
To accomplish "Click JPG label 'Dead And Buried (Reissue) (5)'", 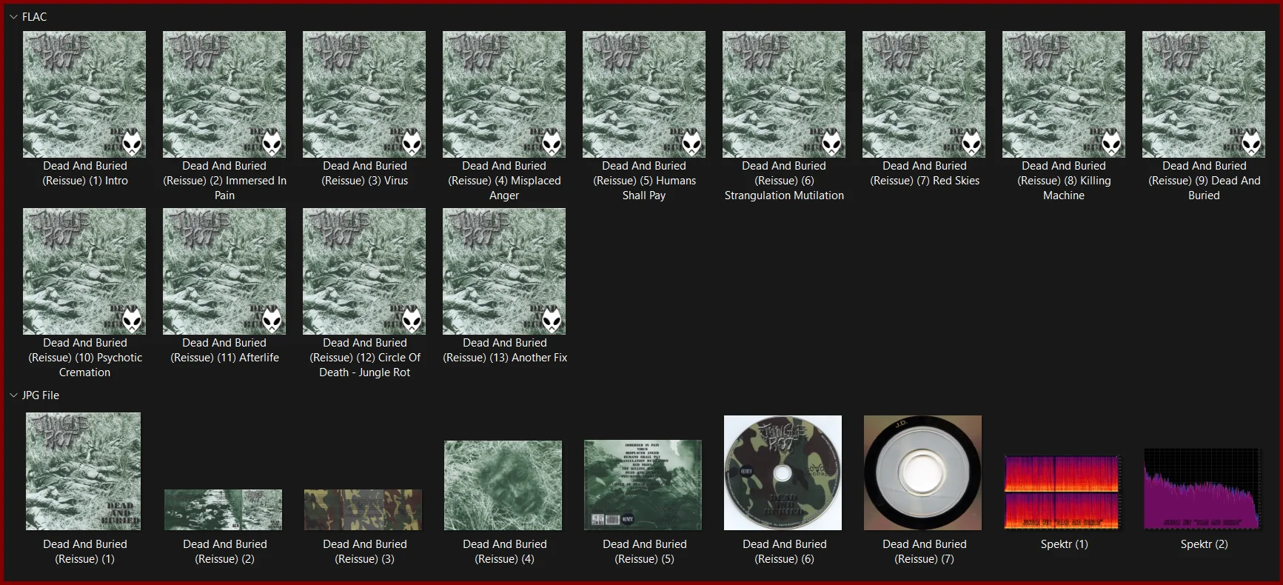I will click(645, 552).
